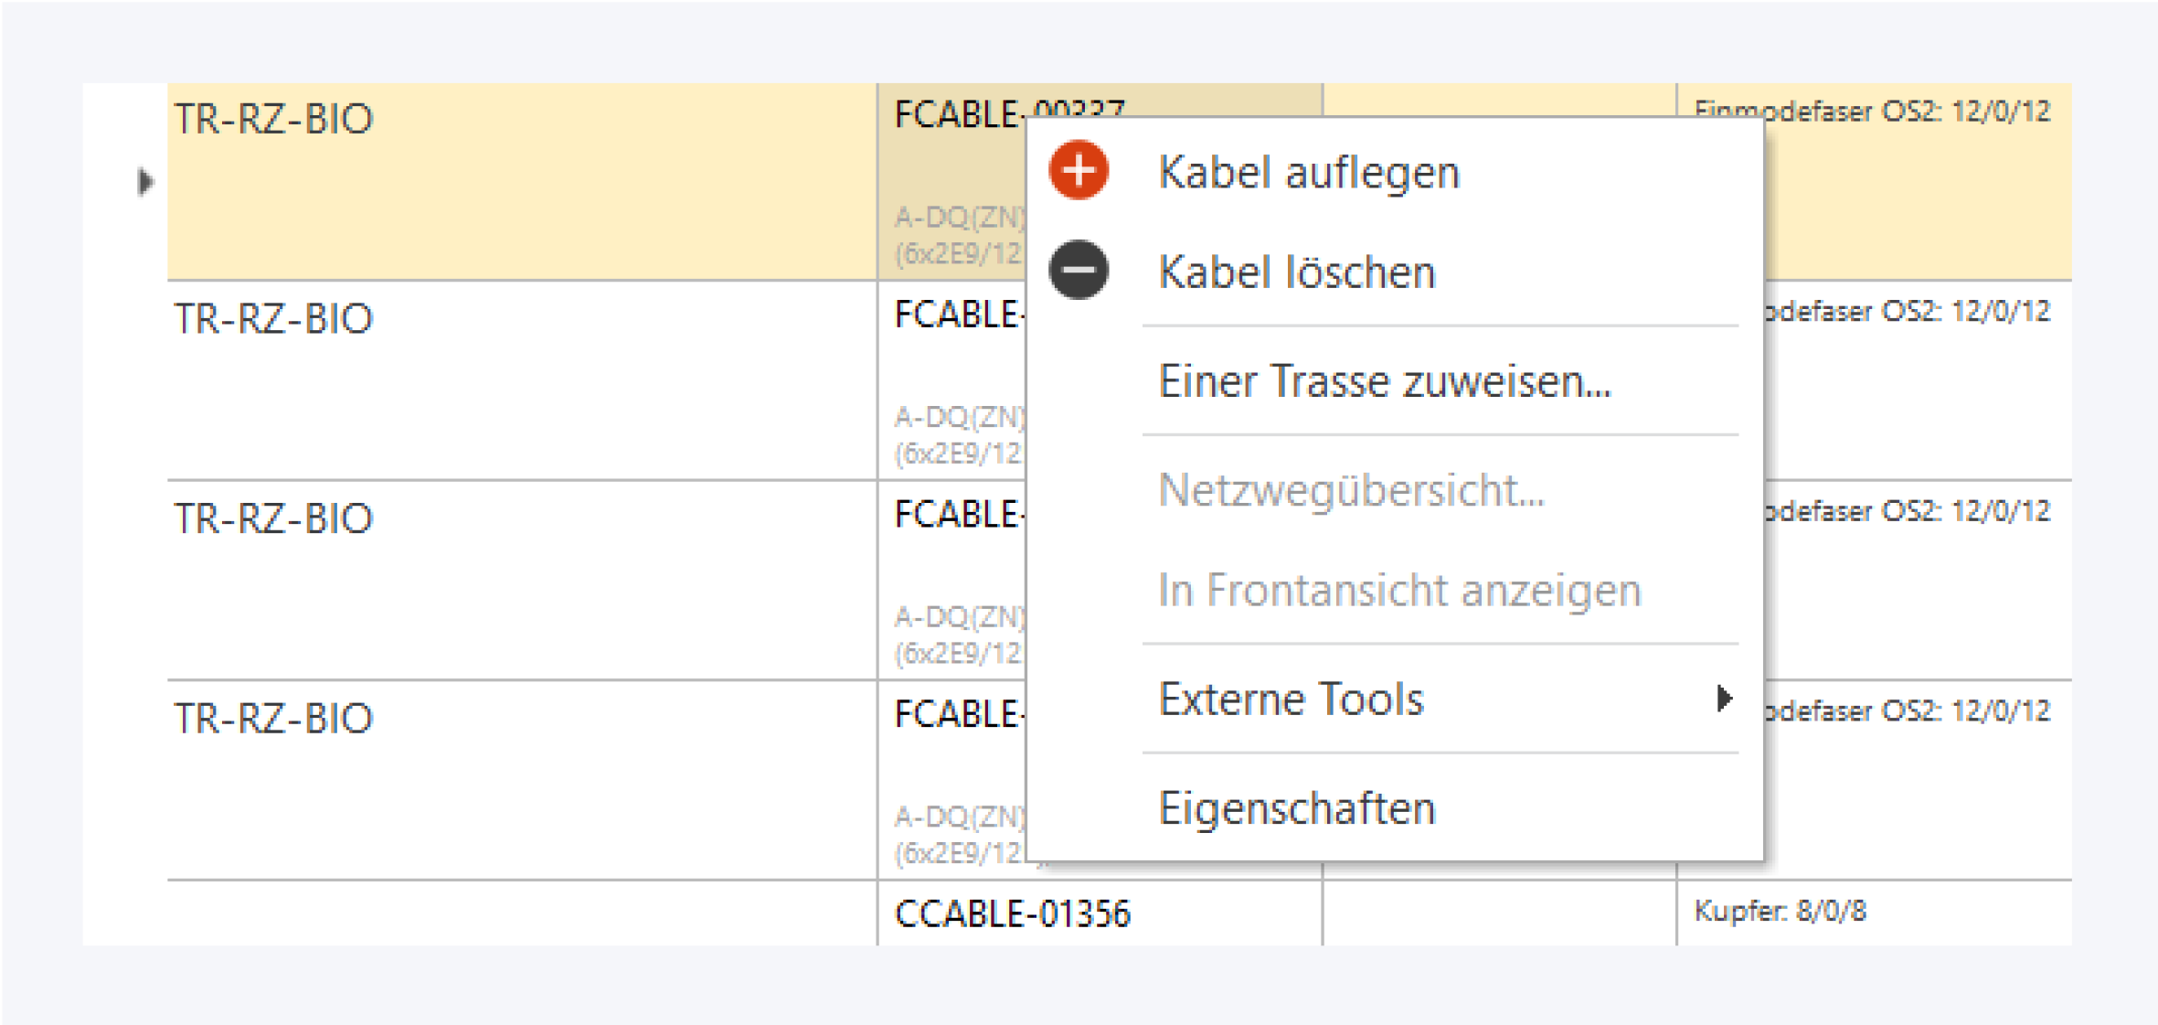
Task: Choose Einer Trasse zuweisen... from context menu
Action: coord(1384,381)
